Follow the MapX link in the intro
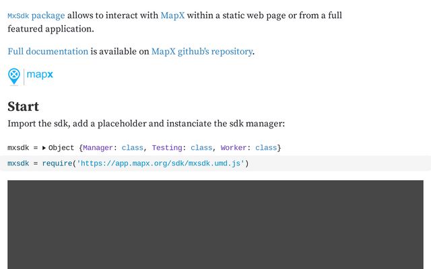431x269 pixels. coord(172,15)
